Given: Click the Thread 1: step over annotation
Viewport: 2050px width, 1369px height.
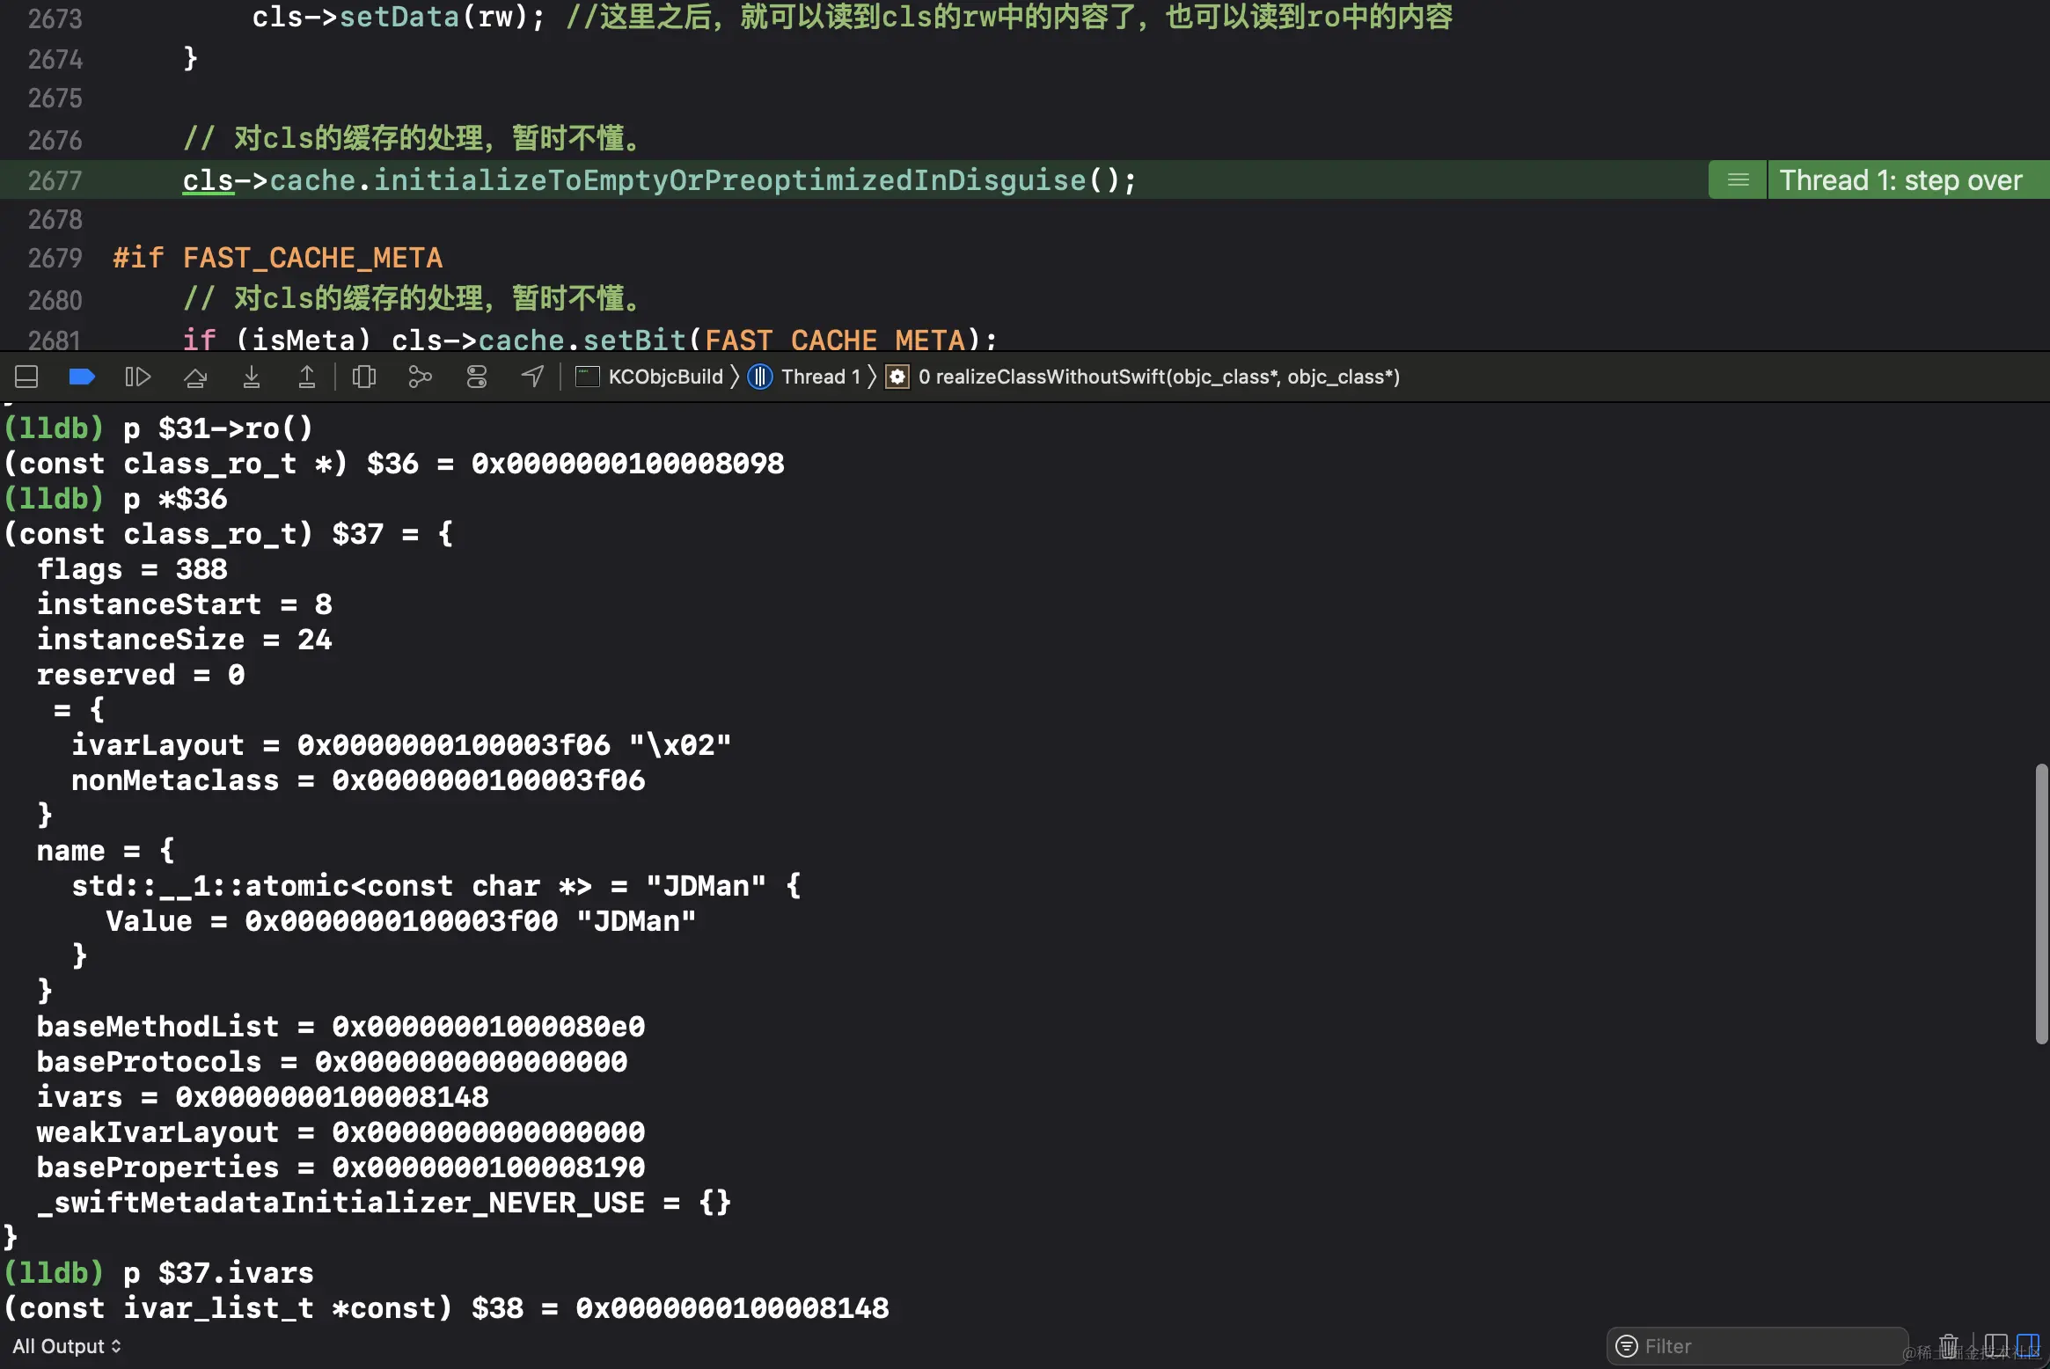Looking at the screenshot, I should click(x=1900, y=180).
